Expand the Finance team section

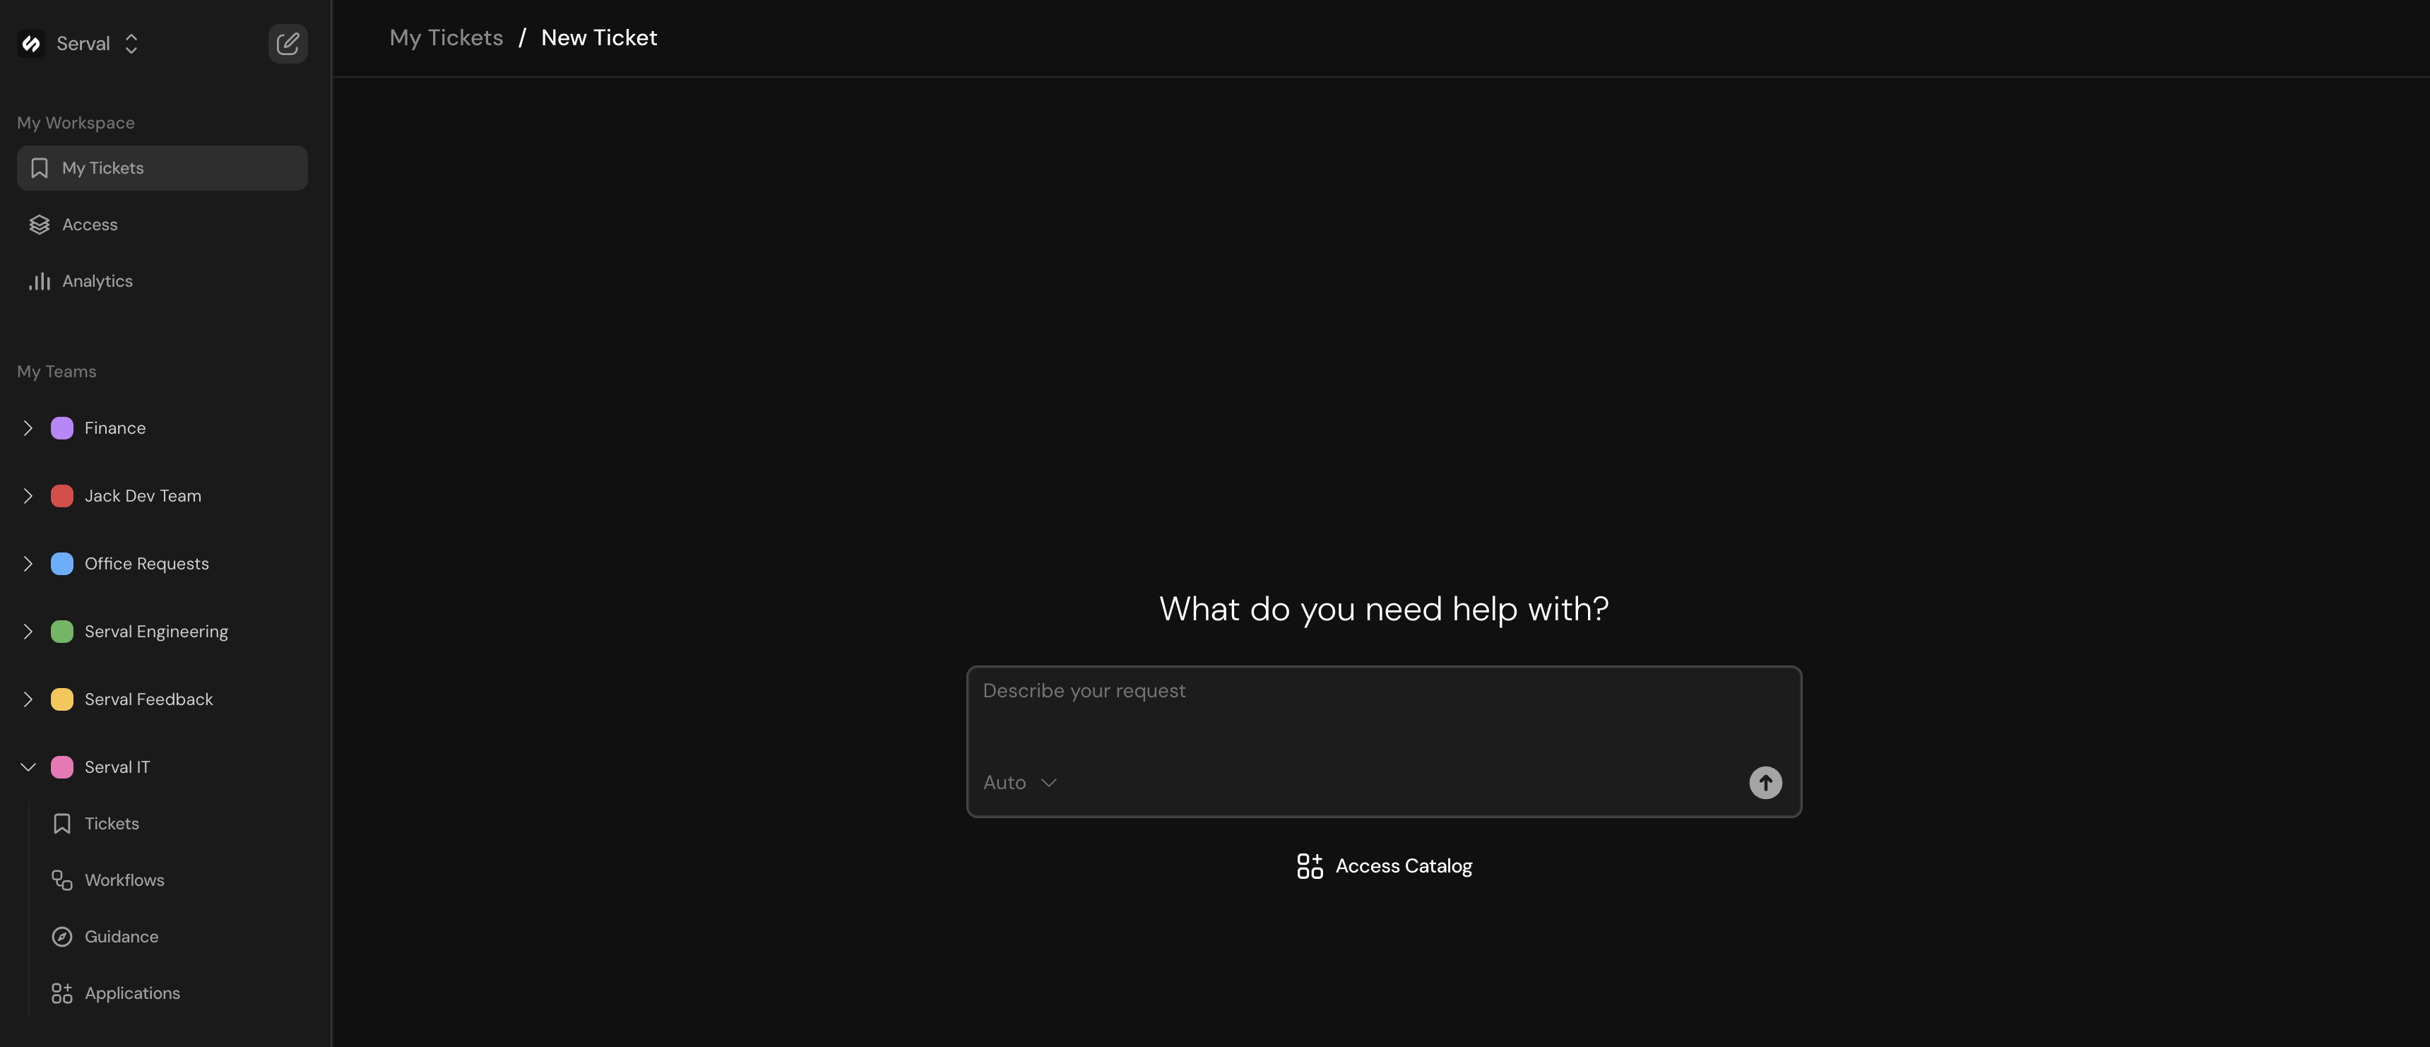28,427
